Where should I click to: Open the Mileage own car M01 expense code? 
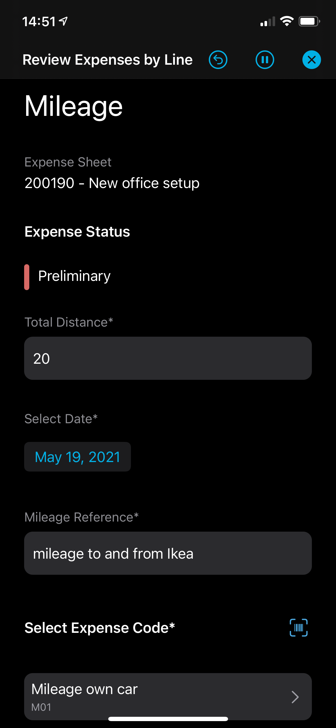click(144, 696)
